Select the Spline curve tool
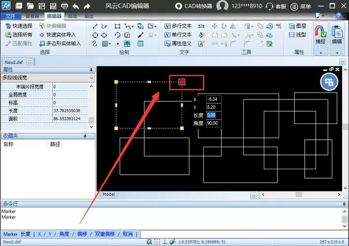 (x=95, y=44)
